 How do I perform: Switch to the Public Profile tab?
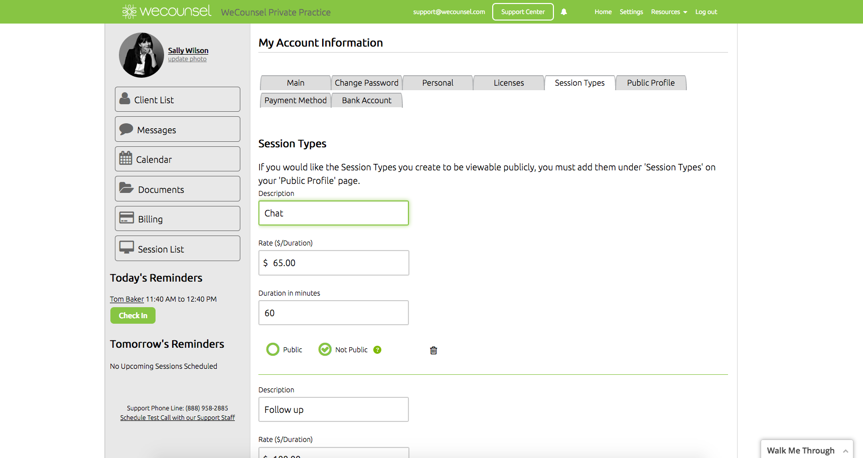pos(651,83)
